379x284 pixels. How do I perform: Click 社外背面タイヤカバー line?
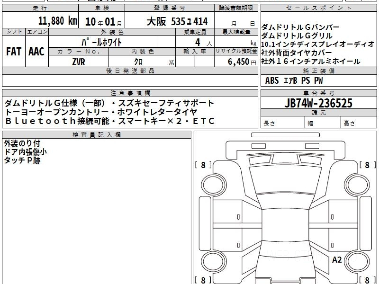tap(297, 52)
